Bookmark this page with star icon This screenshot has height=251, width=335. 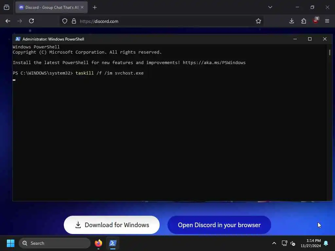coord(258,21)
